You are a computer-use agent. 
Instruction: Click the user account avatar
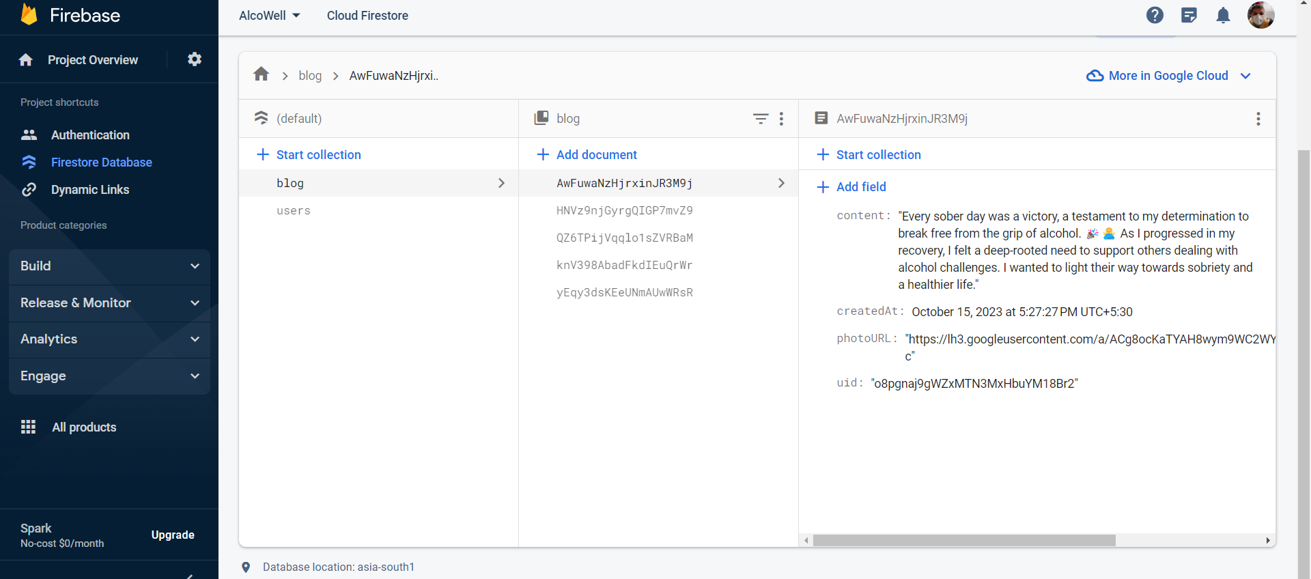coord(1260,15)
